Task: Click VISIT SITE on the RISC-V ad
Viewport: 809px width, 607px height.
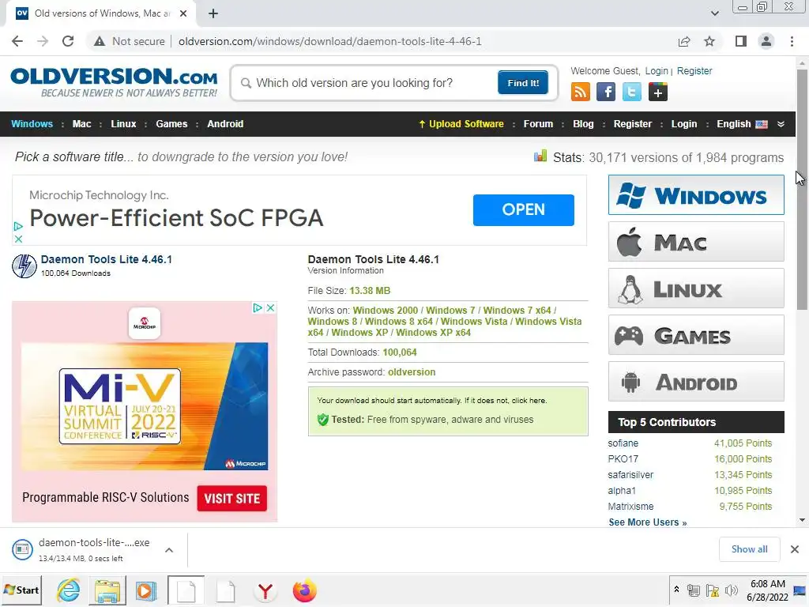Action: [x=231, y=498]
